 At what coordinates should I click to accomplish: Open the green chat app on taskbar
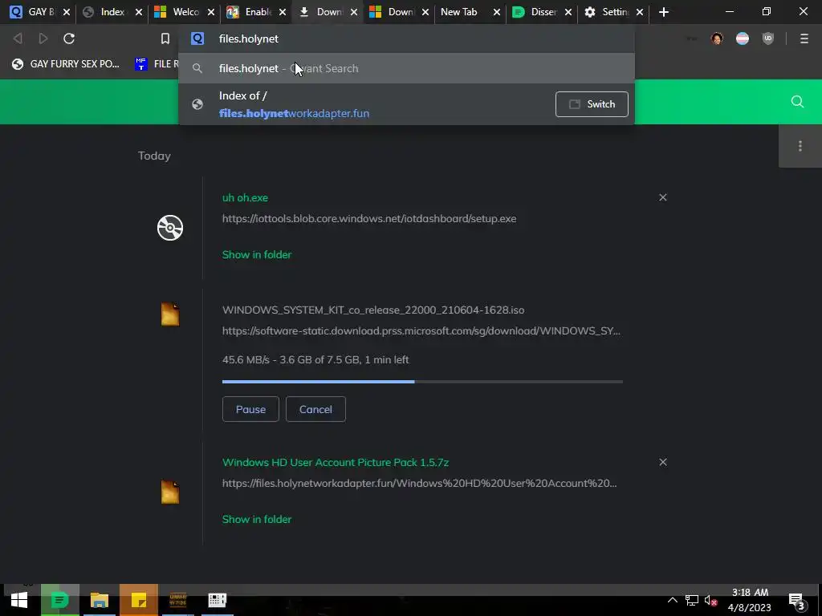pos(59,600)
